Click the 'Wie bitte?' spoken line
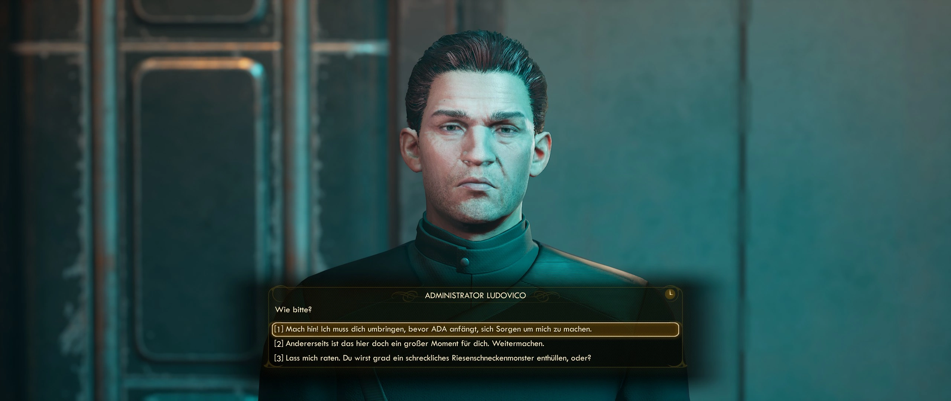951x401 pixels. tap(293, 309)
